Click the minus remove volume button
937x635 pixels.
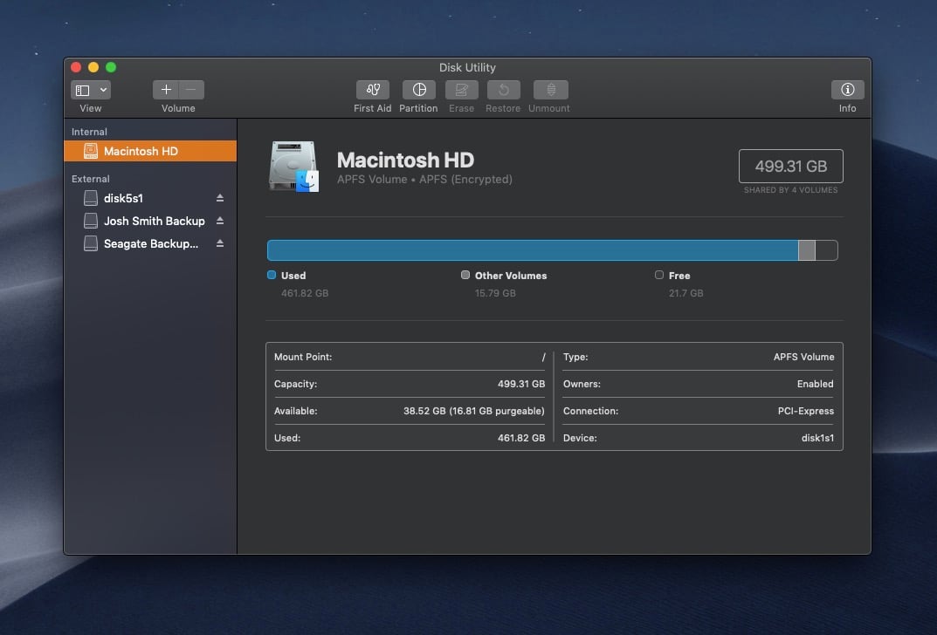point(191,90)
